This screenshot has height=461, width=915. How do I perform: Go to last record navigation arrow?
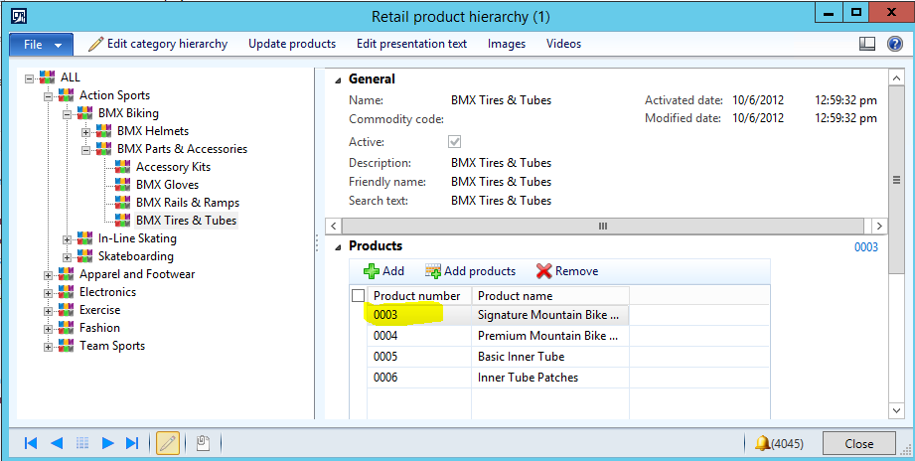click(x=132, y=443)
